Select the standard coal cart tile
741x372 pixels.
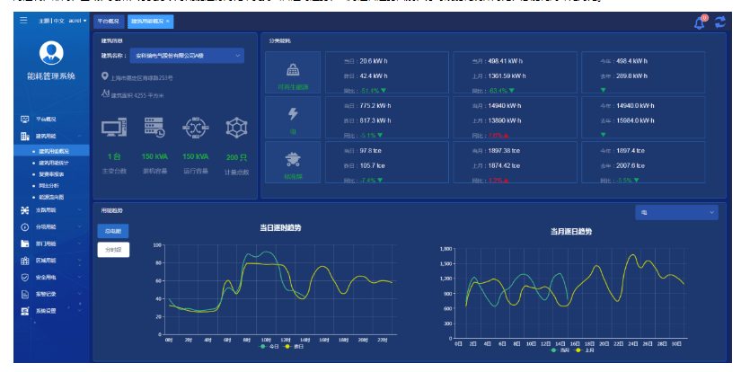(x=293, y=162)
